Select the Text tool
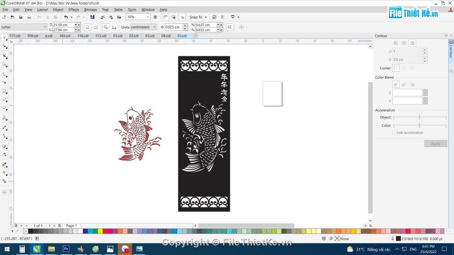454x255 pixels. coord(4,118)
